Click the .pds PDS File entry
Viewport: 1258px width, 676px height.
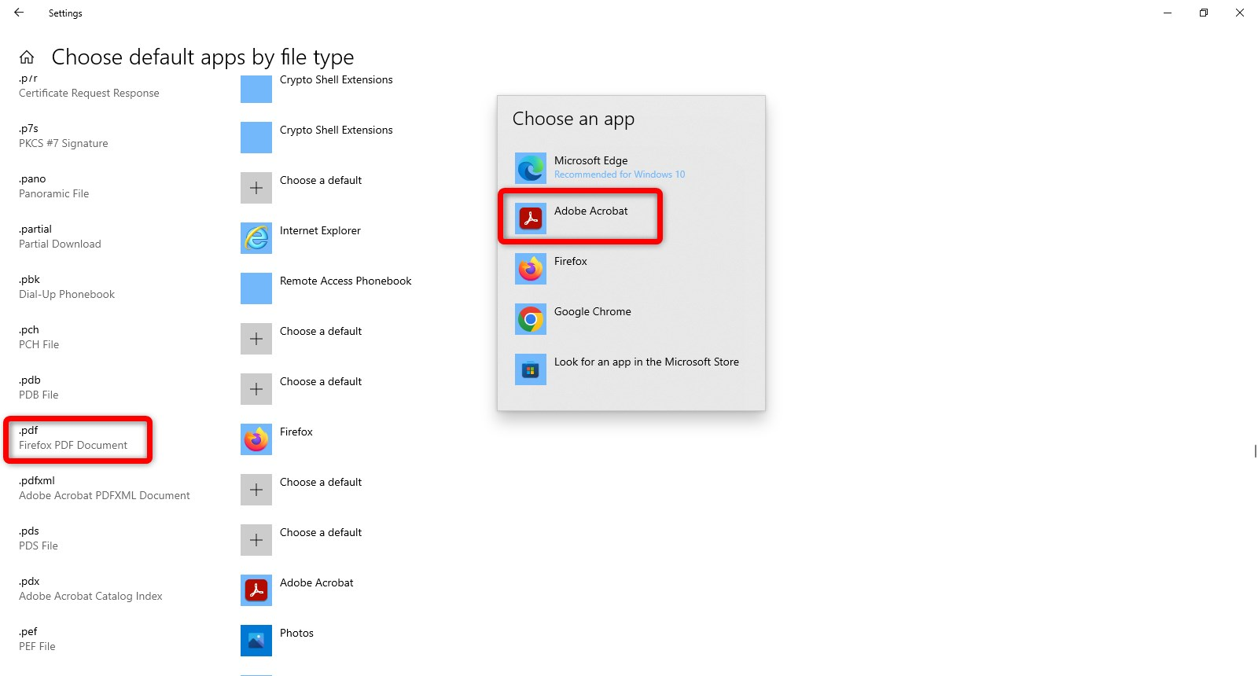39,538
